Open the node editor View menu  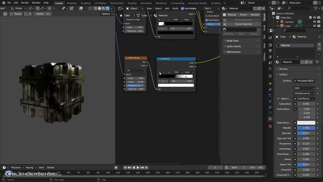point(149,9)
